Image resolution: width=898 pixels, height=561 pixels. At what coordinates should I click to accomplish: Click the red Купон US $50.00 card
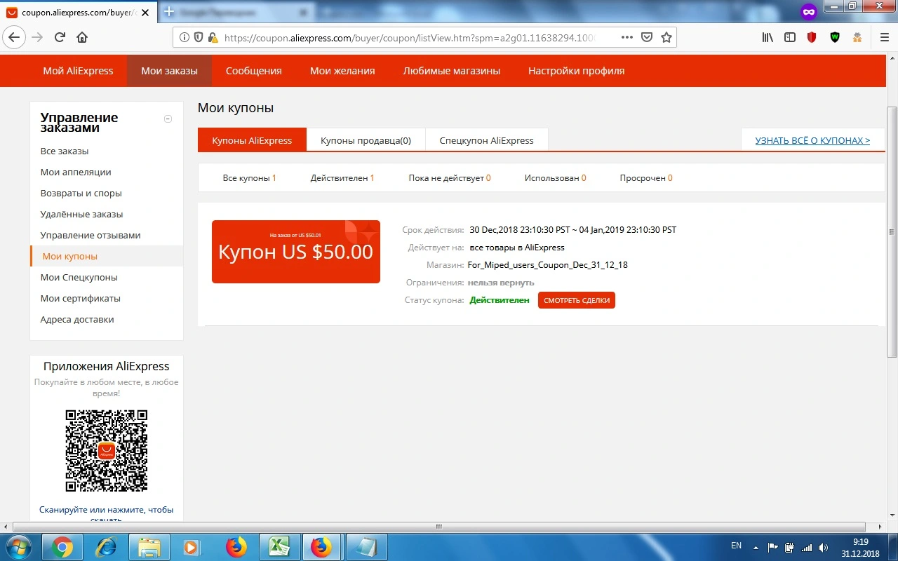click(296, 252)
